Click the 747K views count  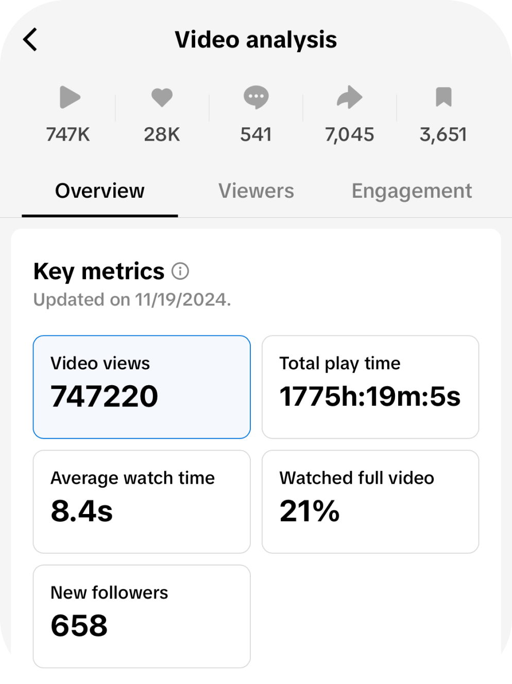tap(68, 134)
